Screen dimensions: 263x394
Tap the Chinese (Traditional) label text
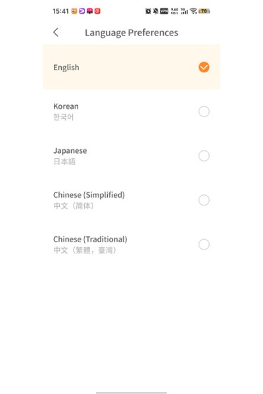click(90, 239)
